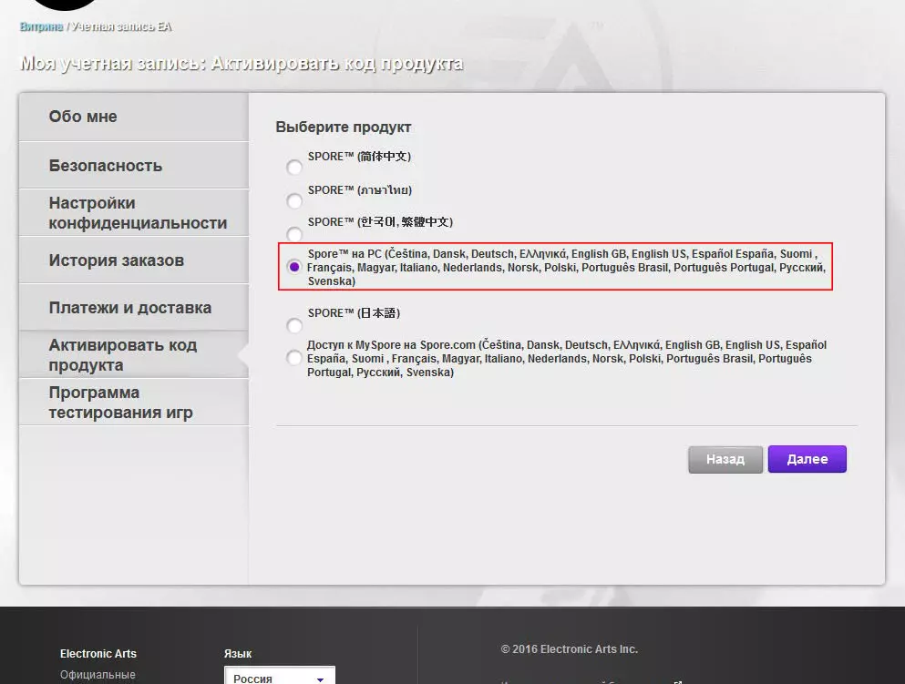Viewport: 905px width, 684px height.
Task: Follow the Витрина breadcrumb link
Action: coord(41,26)
